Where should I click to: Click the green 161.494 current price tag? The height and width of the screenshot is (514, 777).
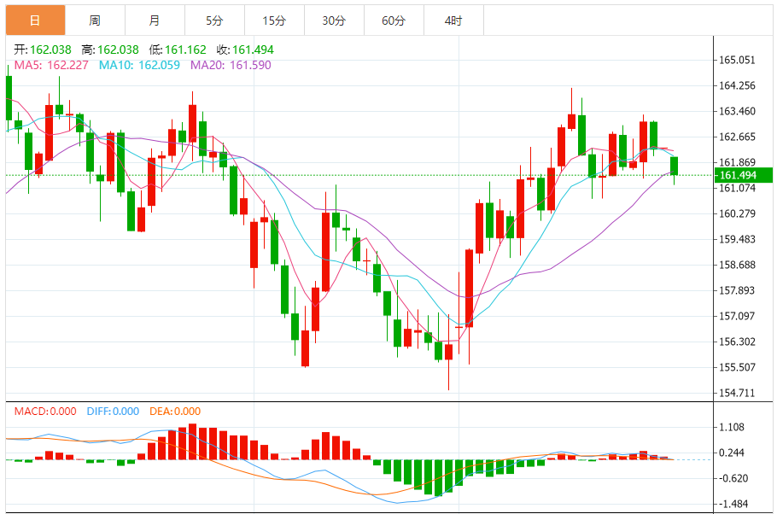tap(744, 175)
